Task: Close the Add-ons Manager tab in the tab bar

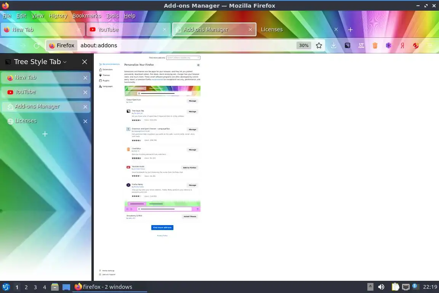Action: coord(250,29)
